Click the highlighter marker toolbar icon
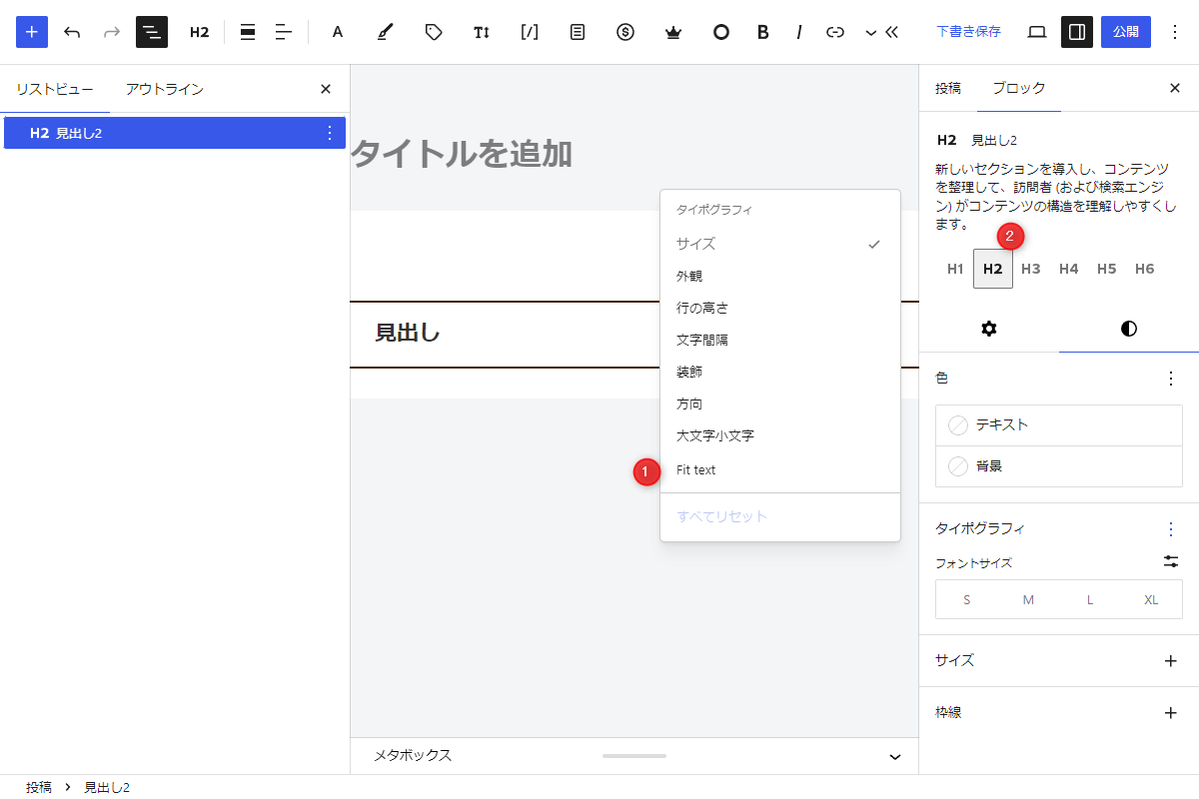The image size is (1199, 799). pos(385,32)
